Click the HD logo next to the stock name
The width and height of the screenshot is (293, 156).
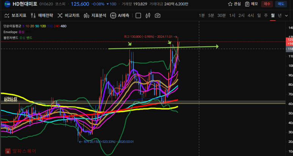pyautogui.click(x=7, y=4)
